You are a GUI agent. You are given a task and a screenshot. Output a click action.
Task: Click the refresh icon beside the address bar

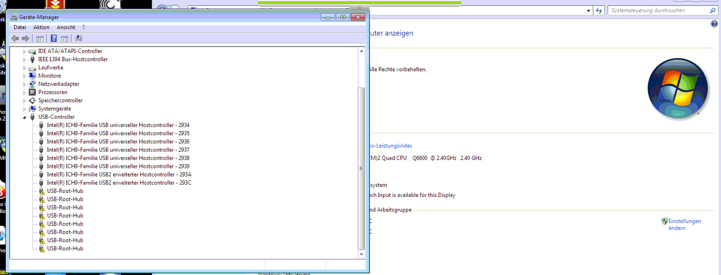click(599, 10)
